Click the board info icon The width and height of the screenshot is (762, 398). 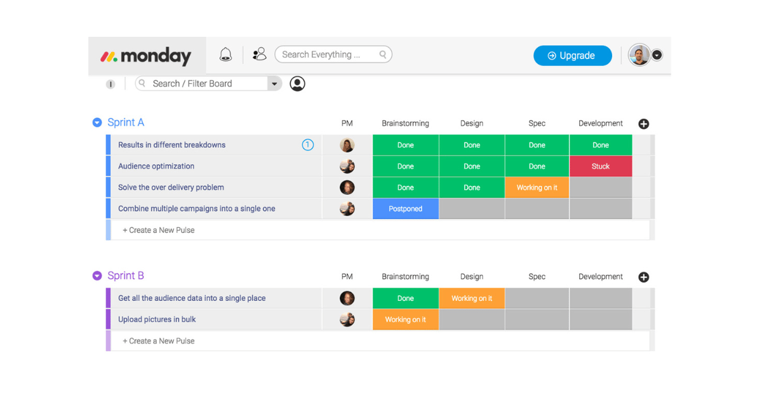pyautogui.click(x=110, y=84)
